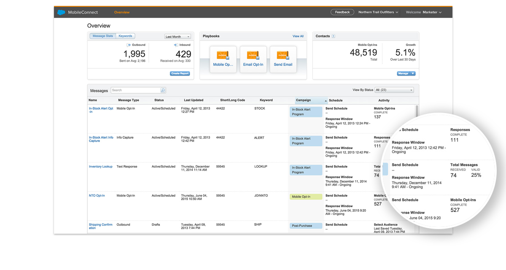Image resolution: width=506 pixels, height=270 pixels.
Task: Open Inventory Lookup message link
Action: [101, 167]
